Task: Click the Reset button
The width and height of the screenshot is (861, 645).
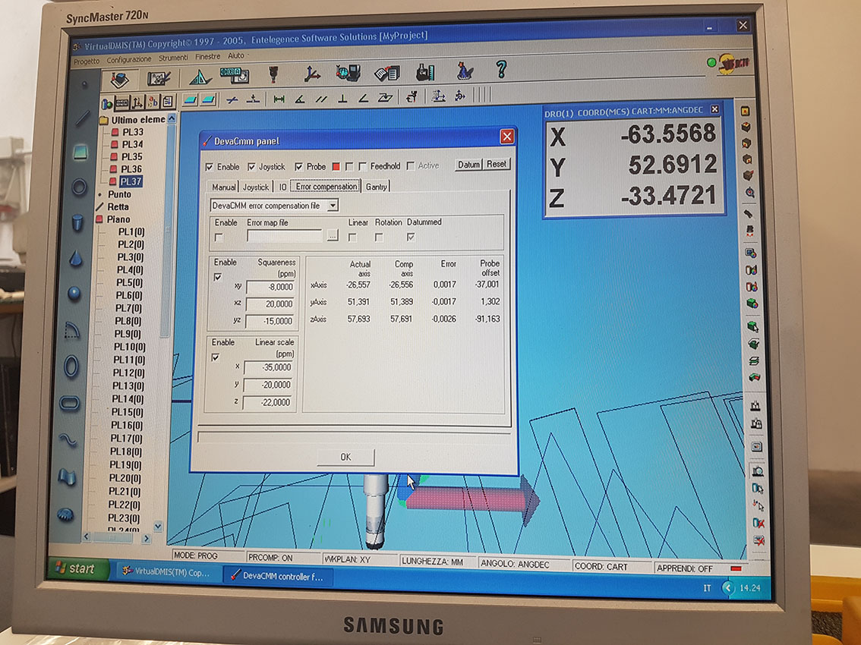Action: pos(497,164)
